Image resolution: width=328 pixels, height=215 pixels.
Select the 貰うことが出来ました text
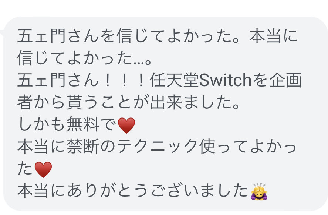tap(153, 102)
